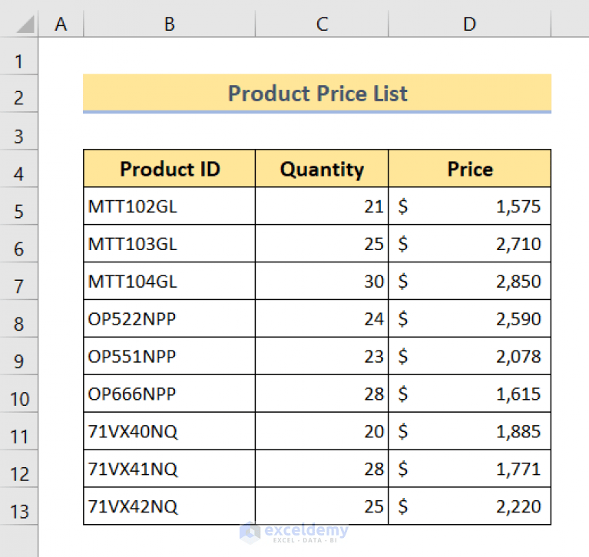Select cell containing 71VX41NQ
The image size is (589, 557).
tap(170, 469)
